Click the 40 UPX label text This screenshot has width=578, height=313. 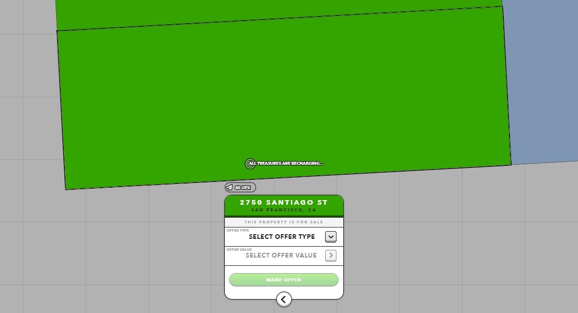click(x=243, y=188)
